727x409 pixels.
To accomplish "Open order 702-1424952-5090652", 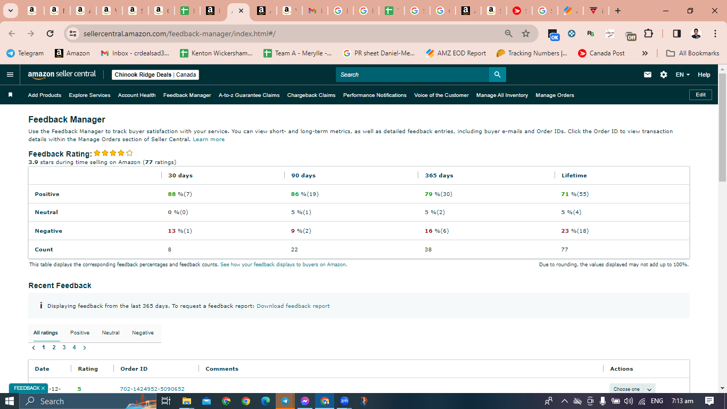I will point(152,389).
